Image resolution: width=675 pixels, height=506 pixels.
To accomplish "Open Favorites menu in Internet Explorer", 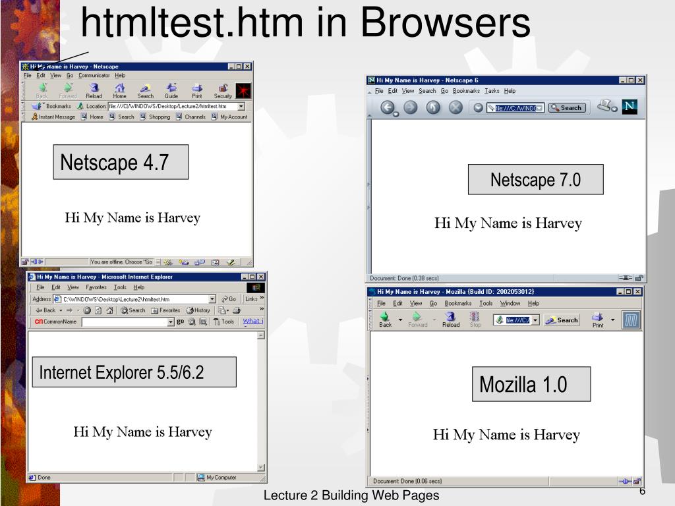I will (x=96, y=287).
